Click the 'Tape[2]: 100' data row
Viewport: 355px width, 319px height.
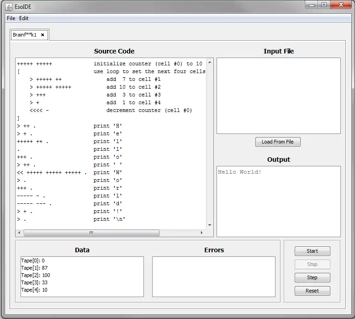(x=36, y=275)
